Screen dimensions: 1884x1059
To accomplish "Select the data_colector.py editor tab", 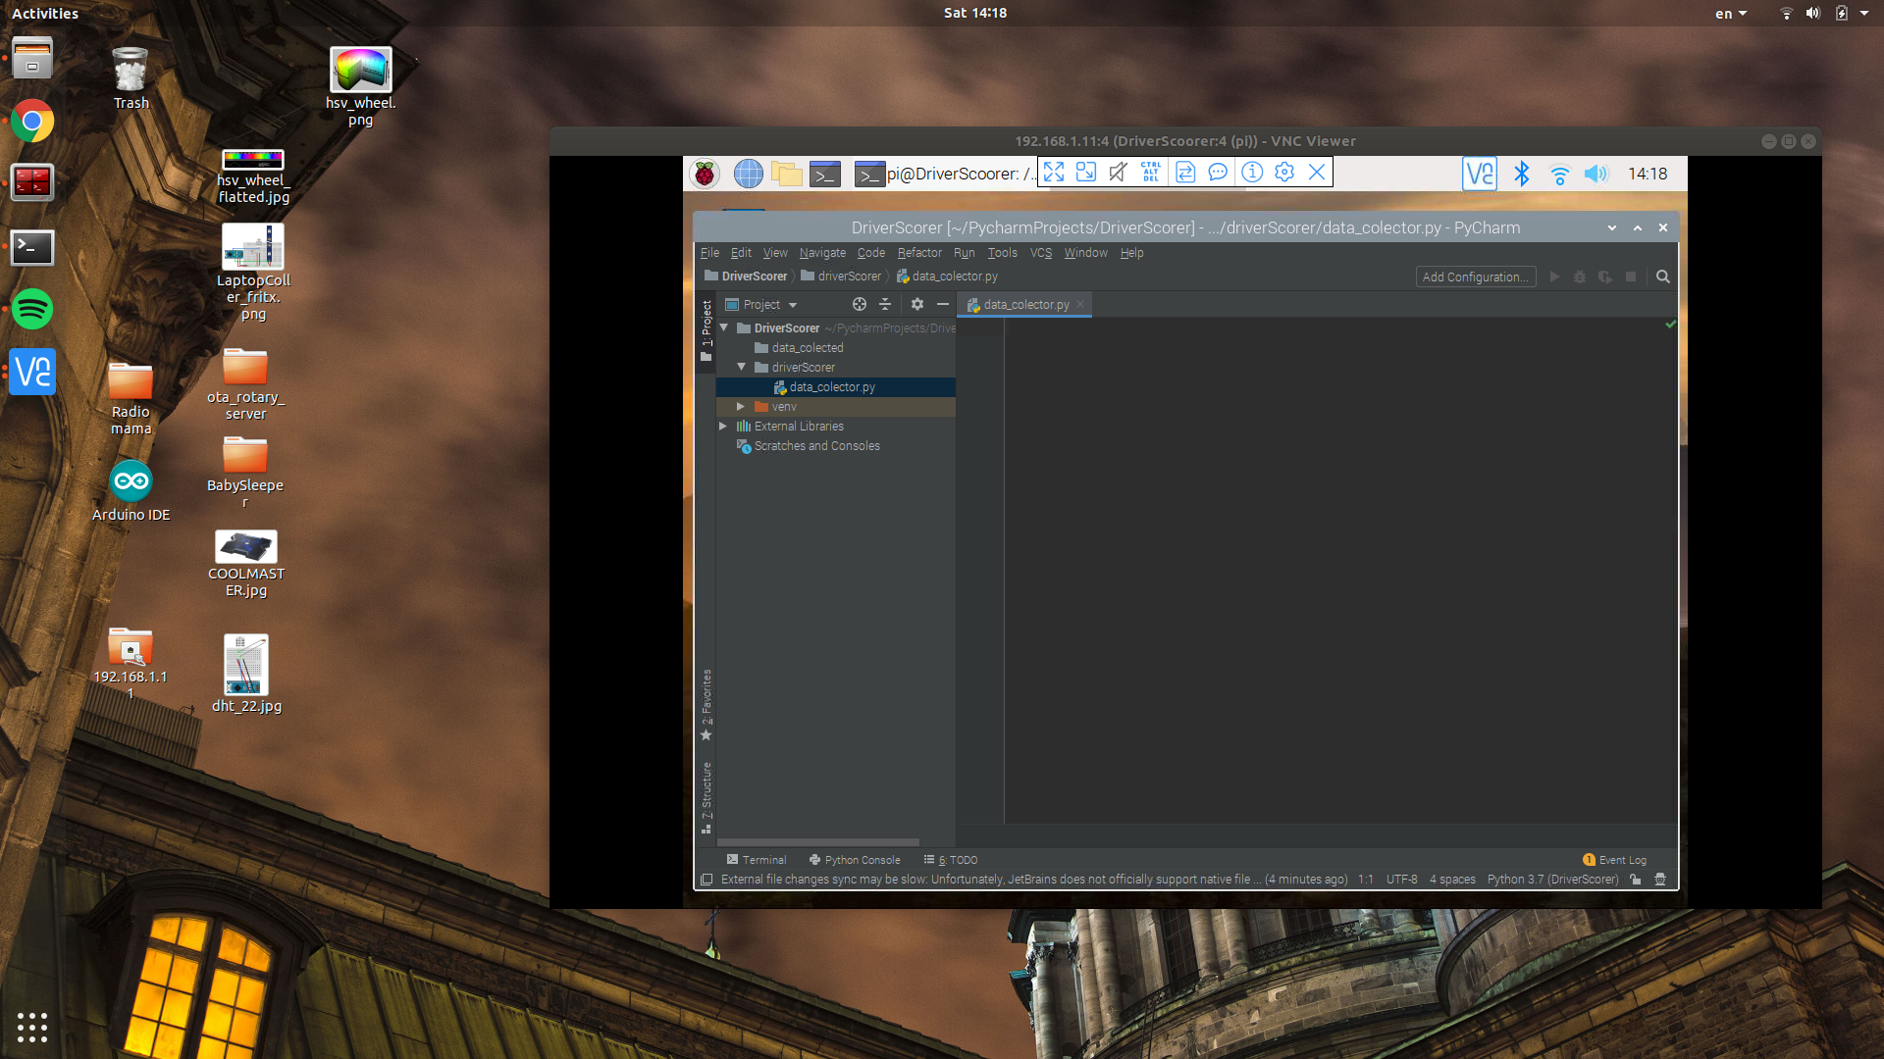I will point(1025,305).
